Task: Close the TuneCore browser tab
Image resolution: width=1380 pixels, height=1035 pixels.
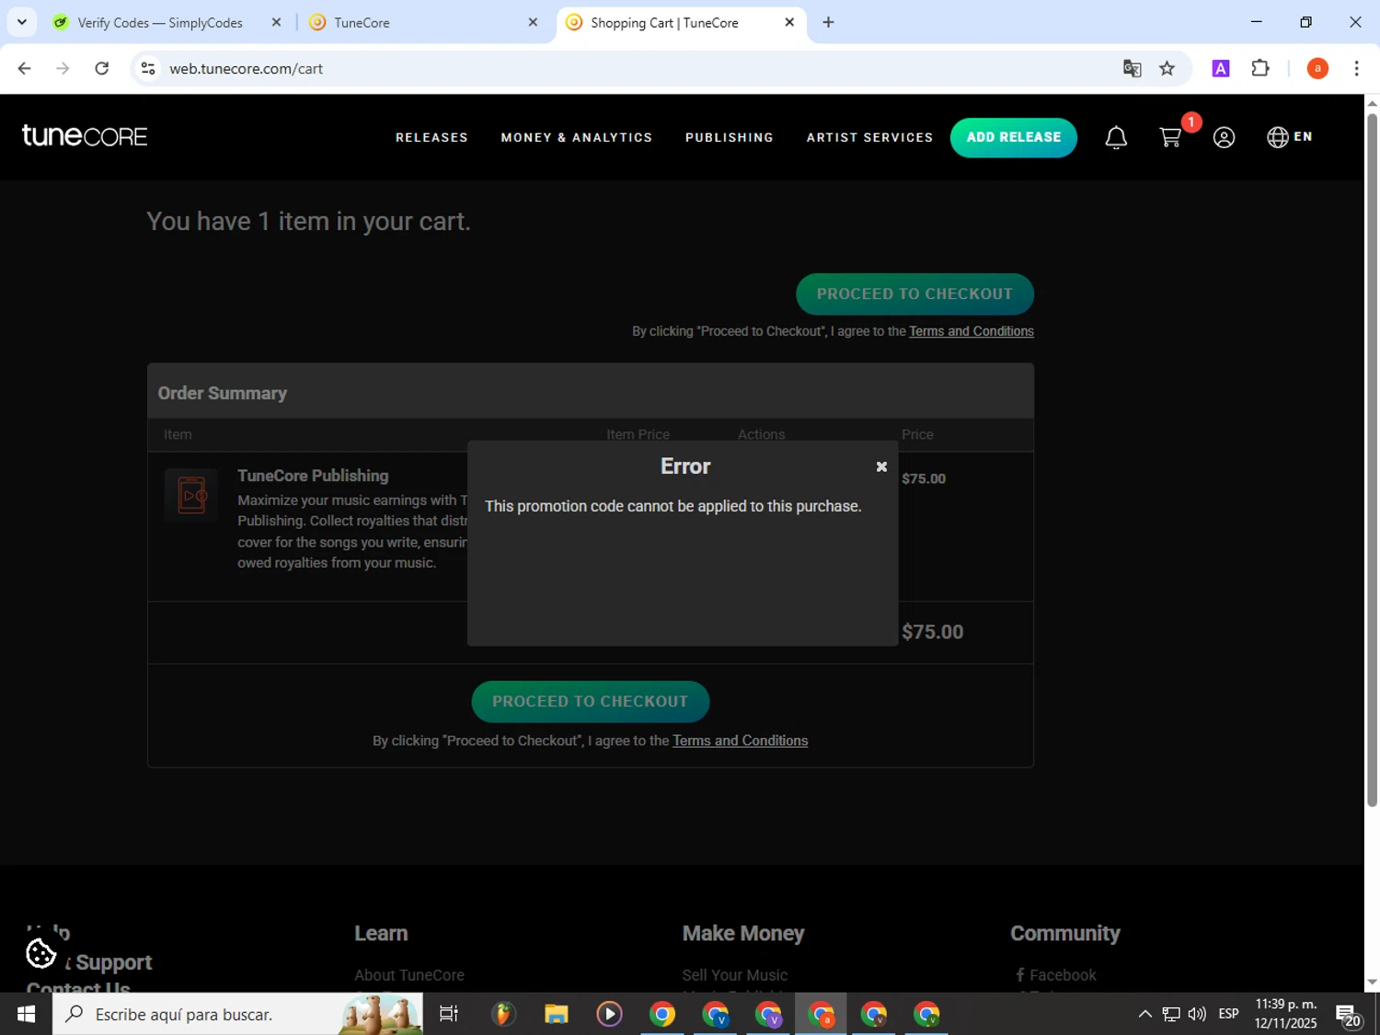Action: point(533,23)
